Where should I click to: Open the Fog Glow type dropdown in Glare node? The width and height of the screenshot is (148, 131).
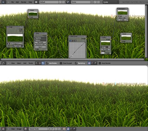(40, 38)
